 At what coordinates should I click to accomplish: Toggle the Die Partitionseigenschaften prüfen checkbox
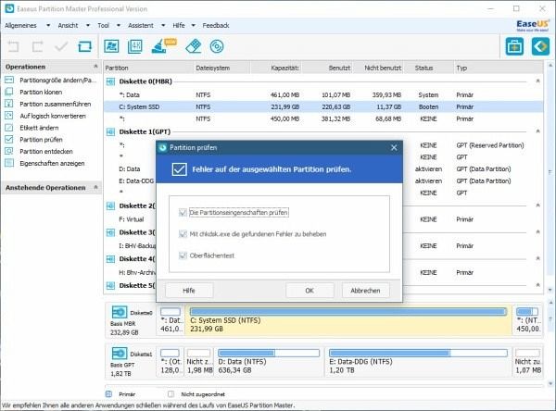coord(183,212)
